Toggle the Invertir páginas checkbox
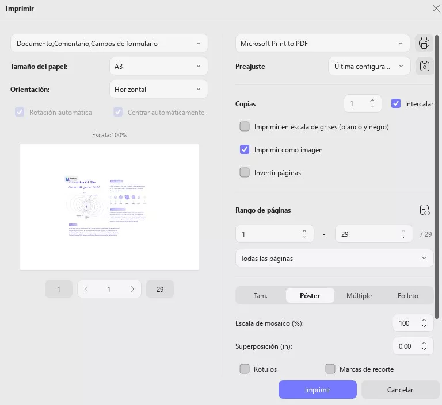 (245, 172)
